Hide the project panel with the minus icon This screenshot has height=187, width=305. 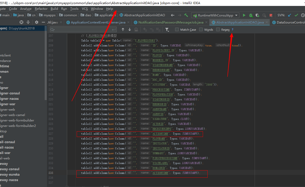pyautogui.click(x=43, y=22)
